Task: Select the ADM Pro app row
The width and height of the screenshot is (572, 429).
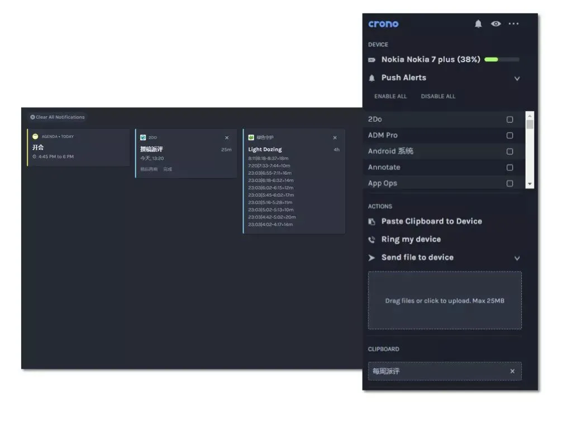Action: tap(444, 135)
